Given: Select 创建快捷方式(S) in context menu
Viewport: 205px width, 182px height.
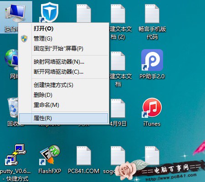Looking at the screenshot, I should [x=63, y=85].
